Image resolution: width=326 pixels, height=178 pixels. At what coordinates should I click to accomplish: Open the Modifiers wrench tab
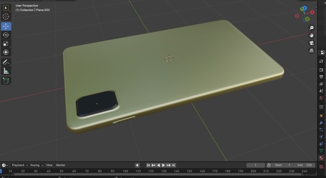click(321, 123)
